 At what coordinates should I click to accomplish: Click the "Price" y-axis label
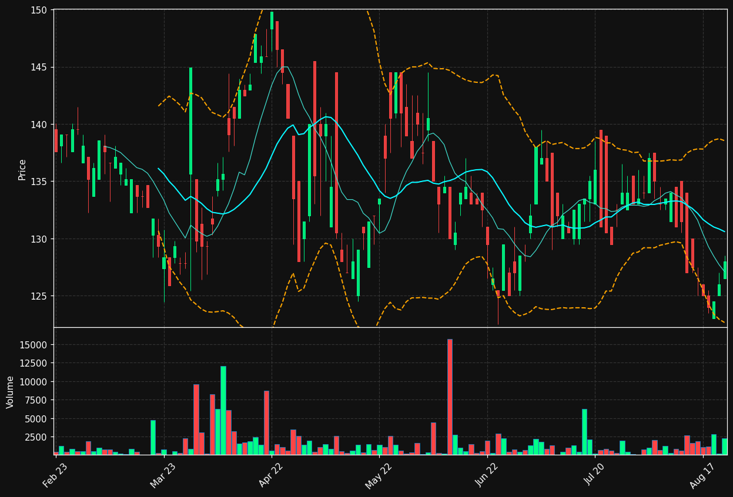pyautogui.click(x=22, y=169)
